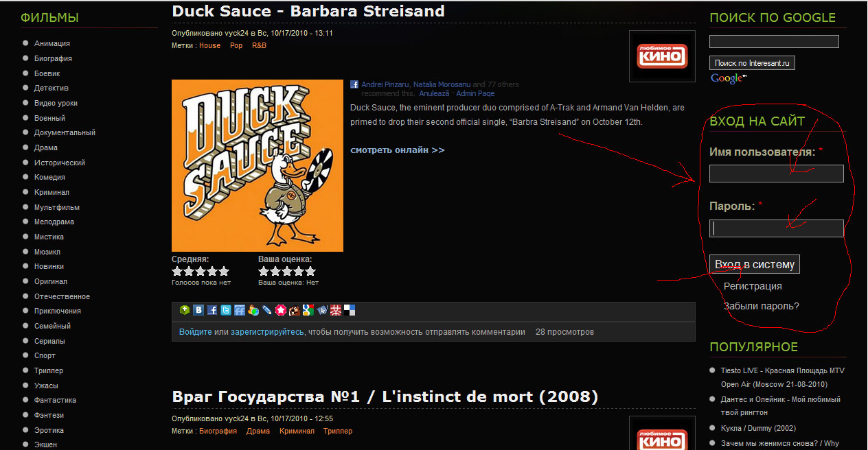Open Дантес и Олейник popular link
This screenshot has height=450, width=868.
click(781, 405)
